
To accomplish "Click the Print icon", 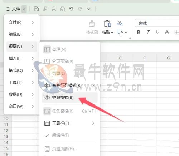I will click(x=54, y=9).
